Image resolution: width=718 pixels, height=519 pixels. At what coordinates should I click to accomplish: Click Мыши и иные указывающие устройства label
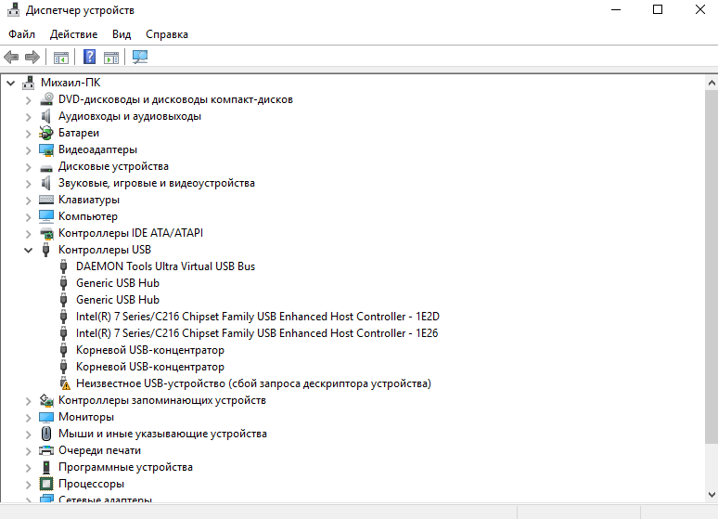point(162,434)
